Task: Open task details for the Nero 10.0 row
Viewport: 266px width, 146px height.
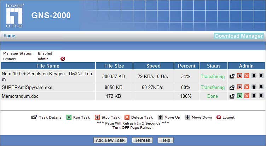Action: point(232,76)
